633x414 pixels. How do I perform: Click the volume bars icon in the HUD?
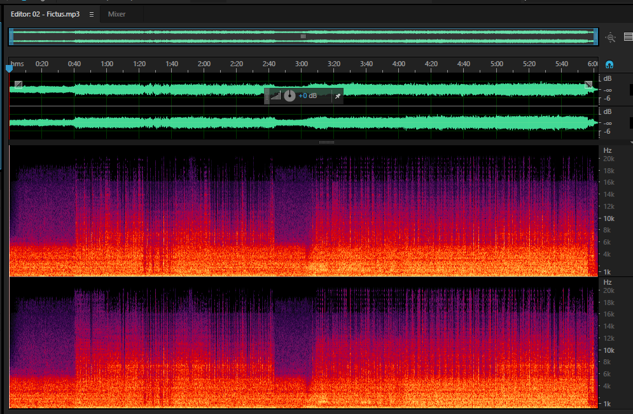tap(275, 96)
